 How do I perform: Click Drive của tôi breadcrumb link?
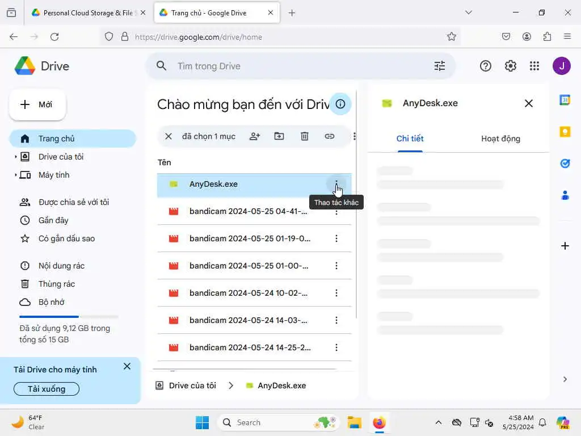tap(192, 385)
